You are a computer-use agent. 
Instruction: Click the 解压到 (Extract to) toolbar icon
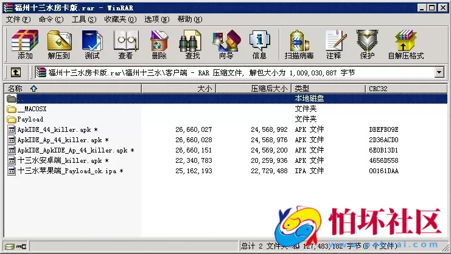click(x=59, y=44)
